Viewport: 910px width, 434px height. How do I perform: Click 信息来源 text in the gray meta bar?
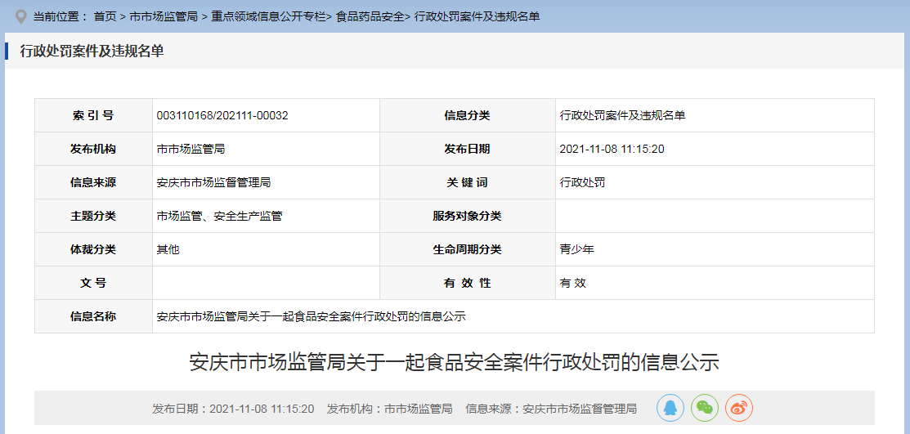[x=551, y=409]
